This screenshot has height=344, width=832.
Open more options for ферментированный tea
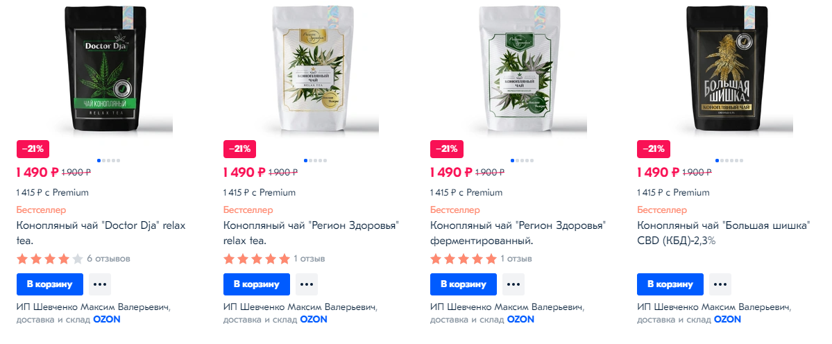[x=513, y=284]
